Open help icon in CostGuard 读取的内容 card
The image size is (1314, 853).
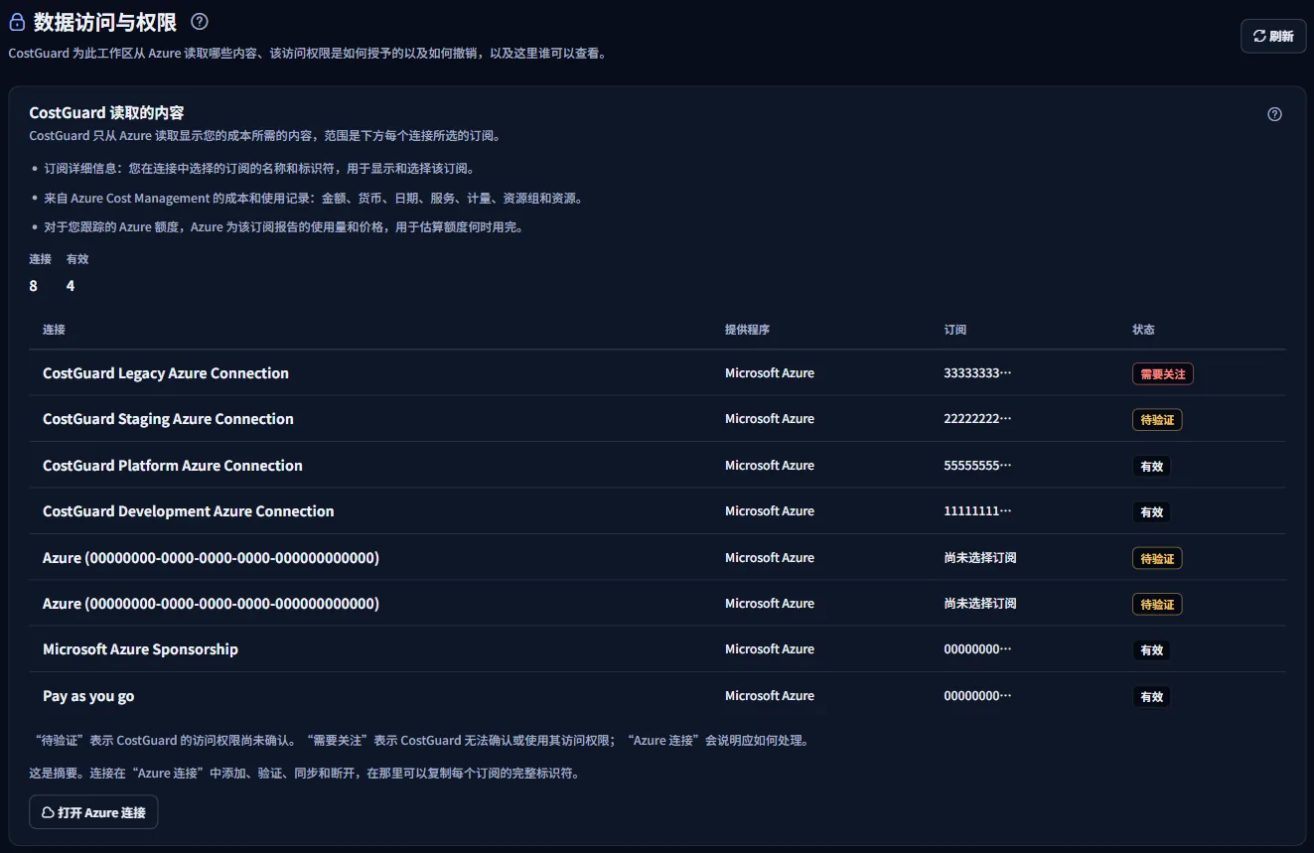point(1275,114)
